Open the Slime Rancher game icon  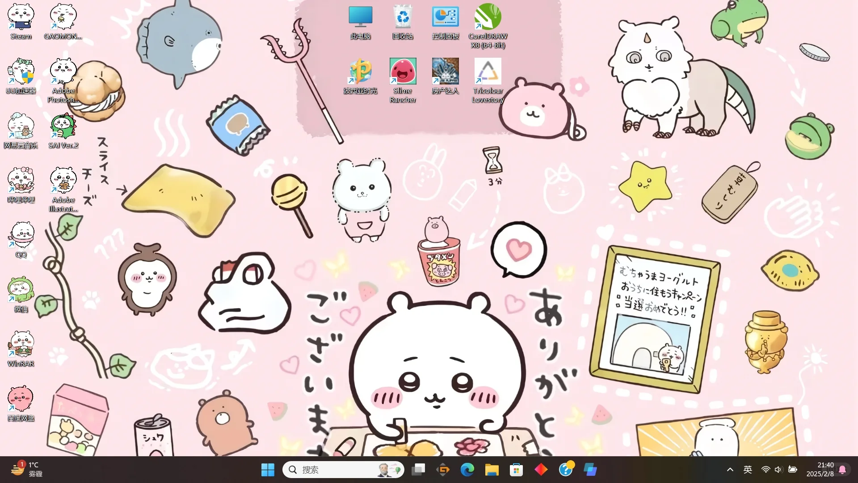(403, 72)
